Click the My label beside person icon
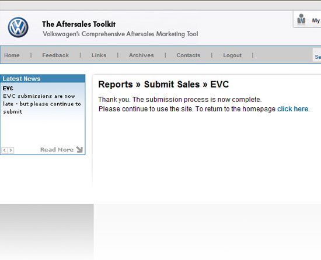Viewport: 321px width, 260px height. pyautogui.click(x=316, y=20)
